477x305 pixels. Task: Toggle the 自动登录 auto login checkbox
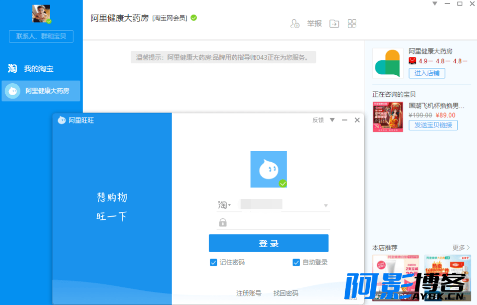pyautogui.click(x=296, y=263)
